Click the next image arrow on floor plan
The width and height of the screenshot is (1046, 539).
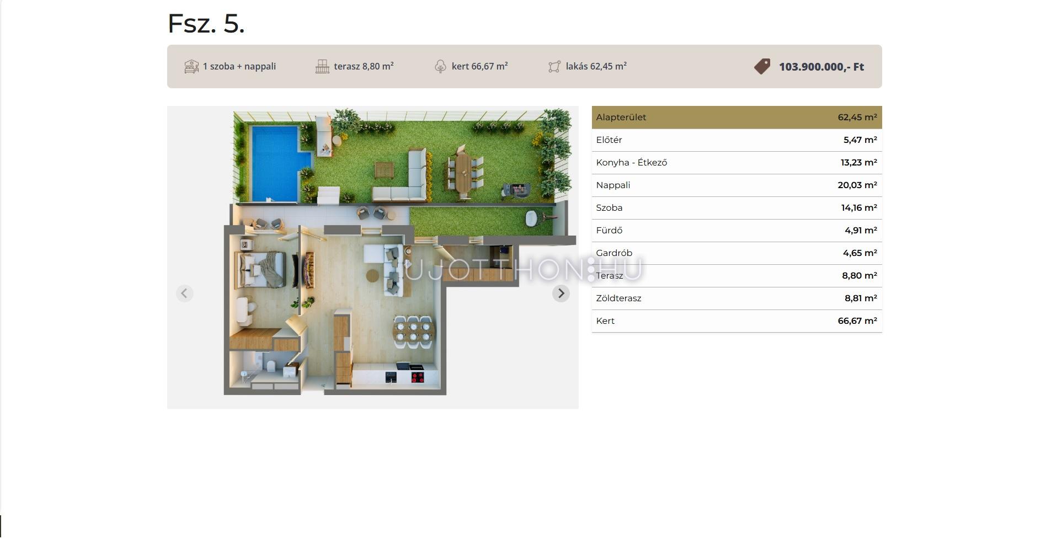[x=561, y=293]
